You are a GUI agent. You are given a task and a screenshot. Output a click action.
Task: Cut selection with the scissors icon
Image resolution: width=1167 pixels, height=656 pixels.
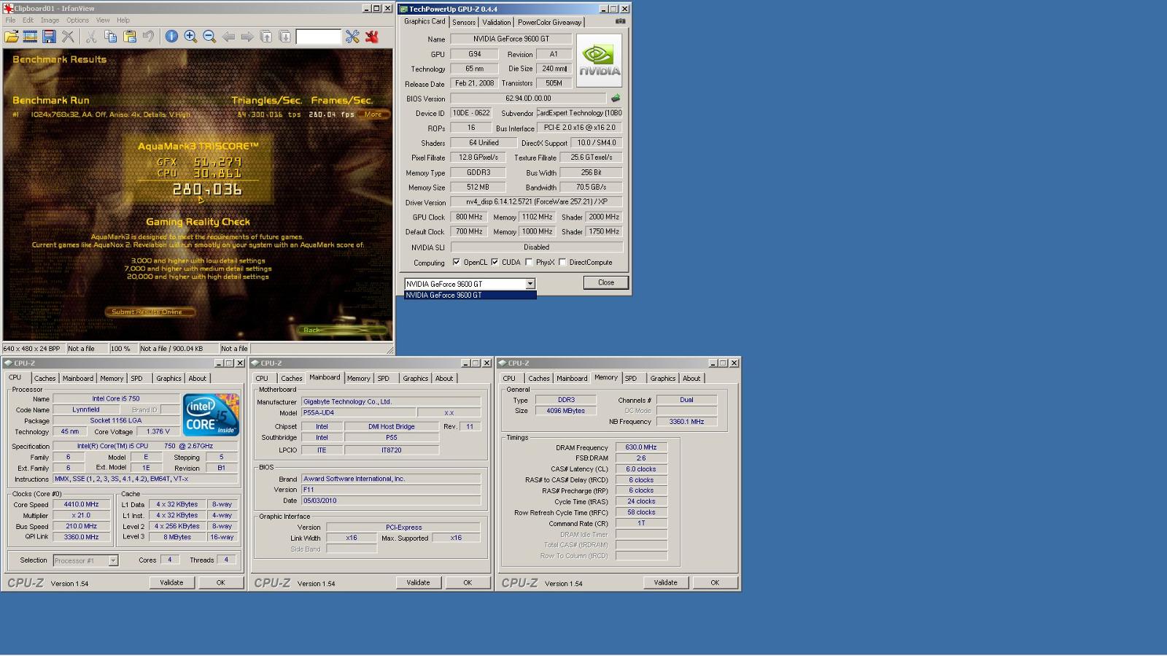point(91,36)
